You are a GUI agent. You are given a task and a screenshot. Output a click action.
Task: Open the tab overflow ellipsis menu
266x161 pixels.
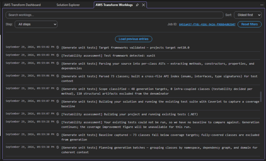pyautogui.click(x=262, y=5)
